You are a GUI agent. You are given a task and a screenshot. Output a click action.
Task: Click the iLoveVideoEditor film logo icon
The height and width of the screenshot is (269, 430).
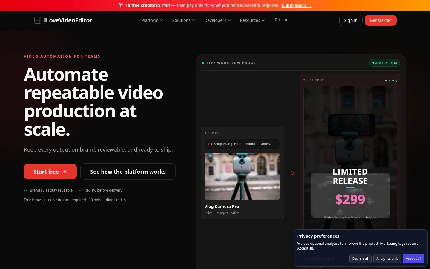38,20
